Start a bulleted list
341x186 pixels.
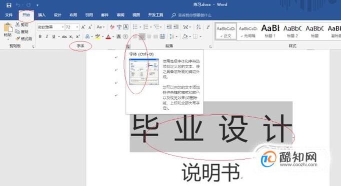click(135, 27)
